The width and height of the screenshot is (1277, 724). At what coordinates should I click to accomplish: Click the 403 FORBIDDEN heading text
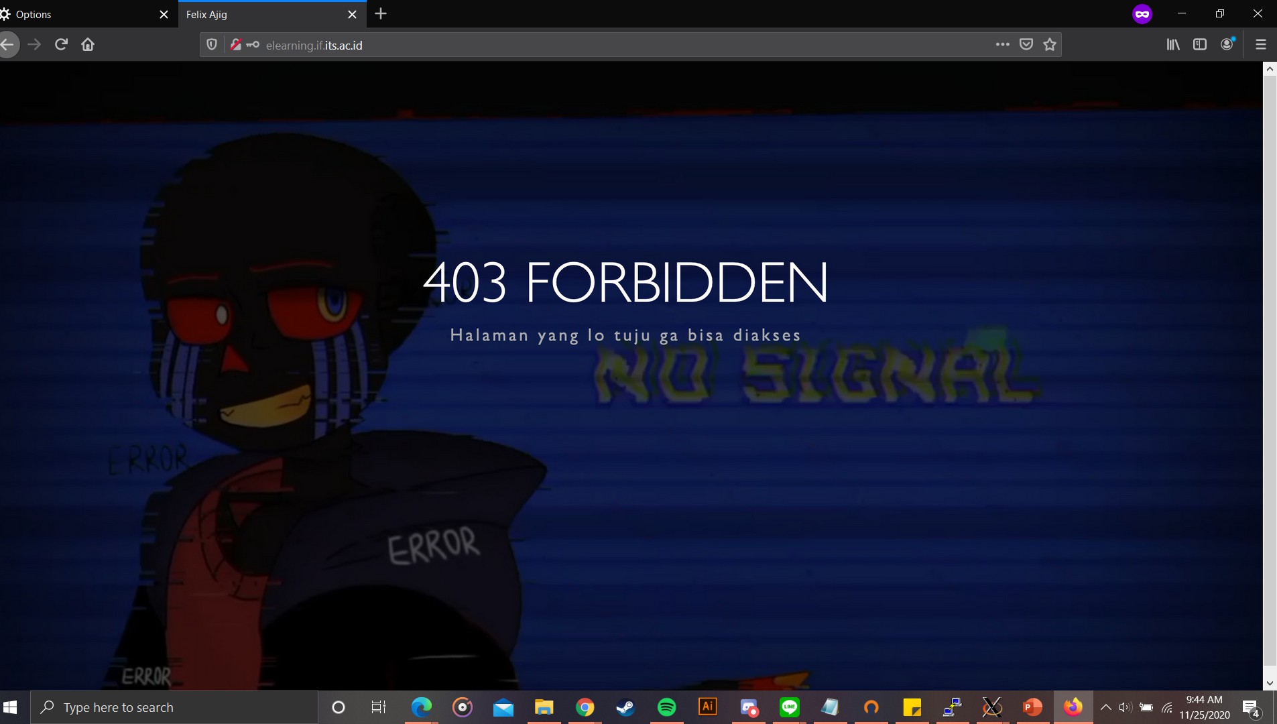(625, 282)
